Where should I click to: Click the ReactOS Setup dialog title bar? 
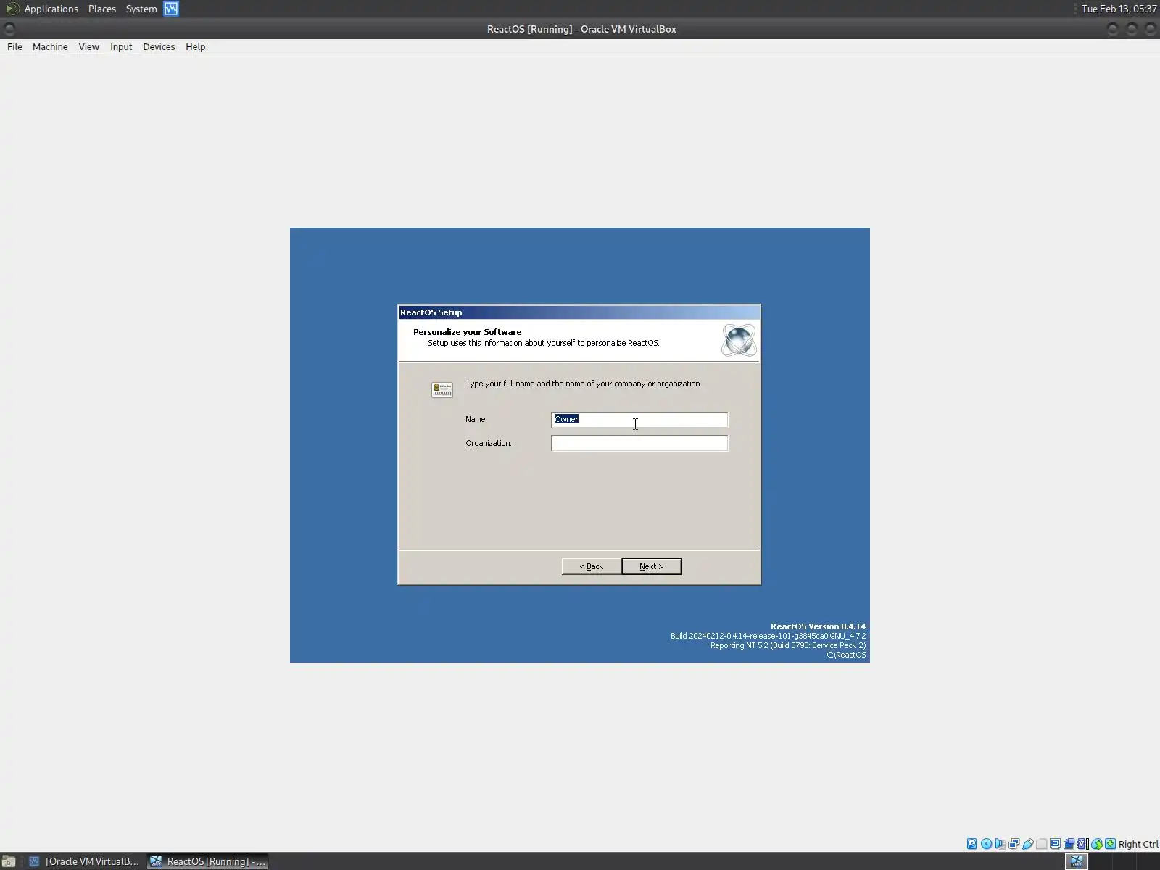pos(579,312)
